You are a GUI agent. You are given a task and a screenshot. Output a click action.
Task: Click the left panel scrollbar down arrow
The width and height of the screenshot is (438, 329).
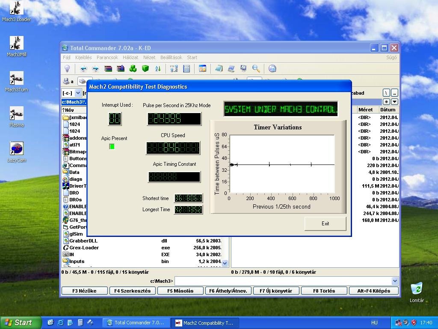click(225, 263)
